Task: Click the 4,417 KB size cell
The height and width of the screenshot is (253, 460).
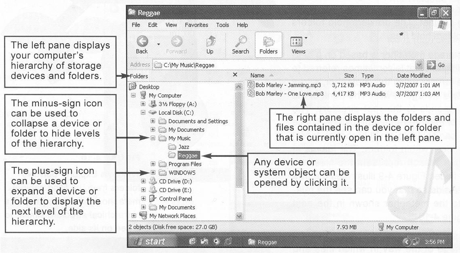Action: tap(343, 93)
